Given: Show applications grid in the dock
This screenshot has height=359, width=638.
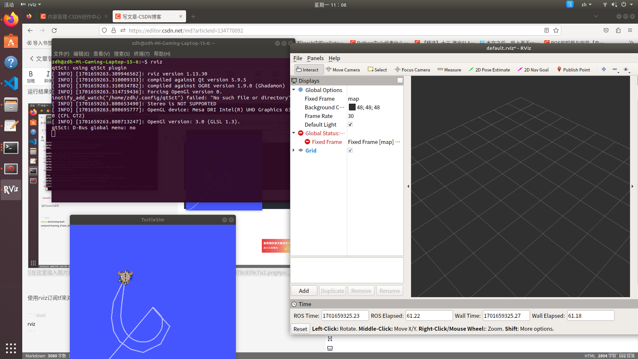Looking at the screenshot, I should (x=11, y=348).
